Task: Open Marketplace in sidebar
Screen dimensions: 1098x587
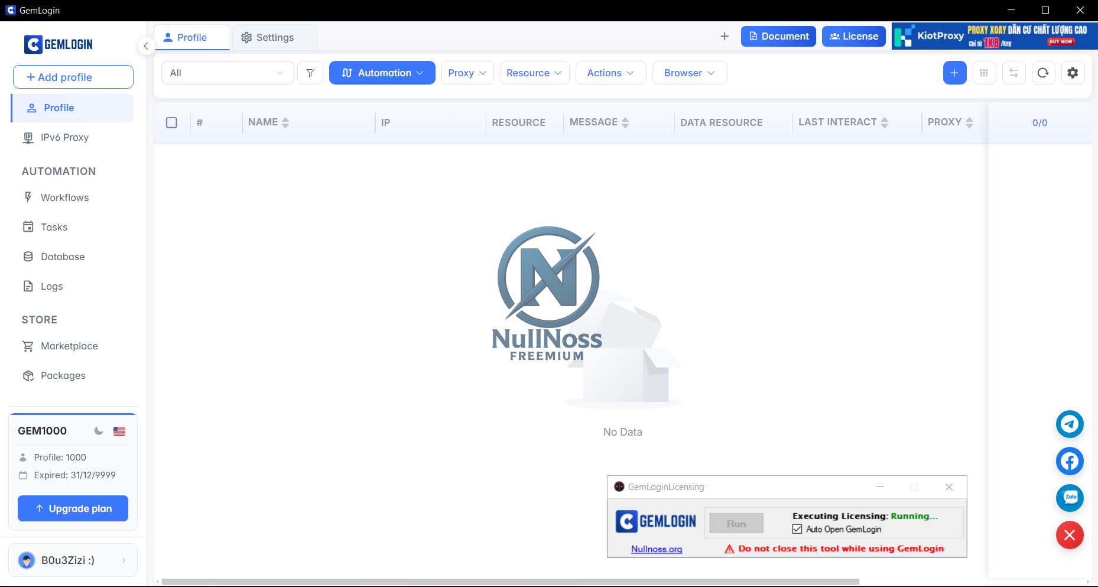Action: [x=72, y=346]
